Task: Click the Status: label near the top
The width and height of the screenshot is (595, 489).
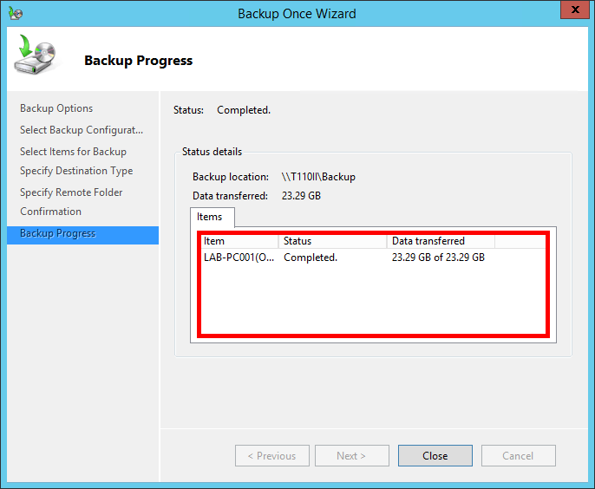Action: pyautogui.click(x=188, y=110)
